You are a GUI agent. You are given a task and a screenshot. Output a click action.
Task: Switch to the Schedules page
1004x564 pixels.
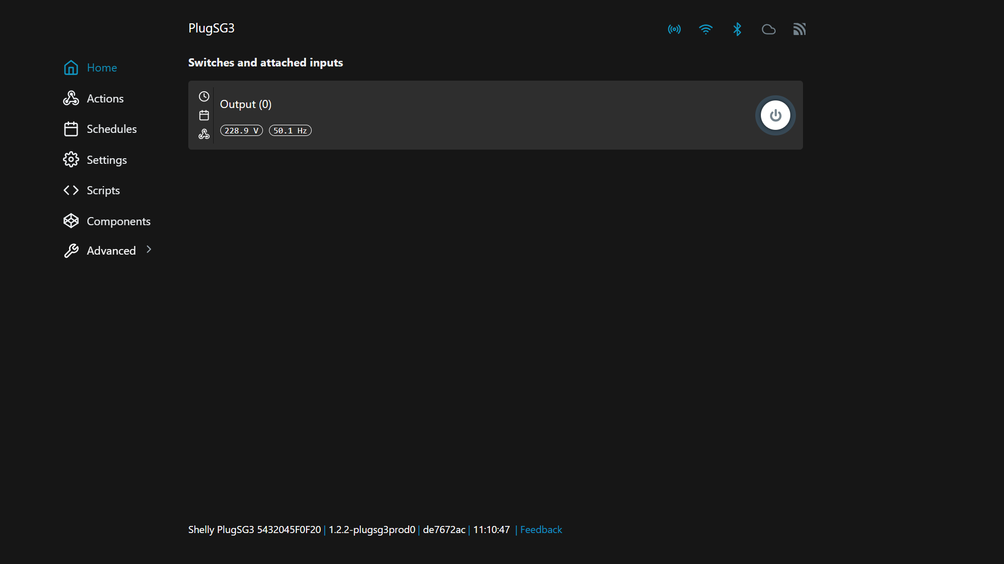[112, 129]
